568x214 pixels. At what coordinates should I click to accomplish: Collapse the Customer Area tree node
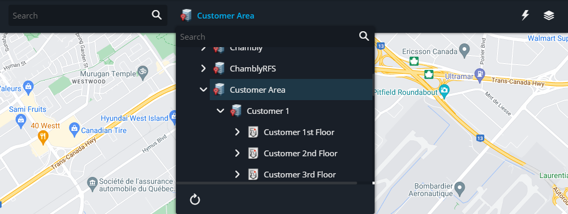(x=203, y=90)
